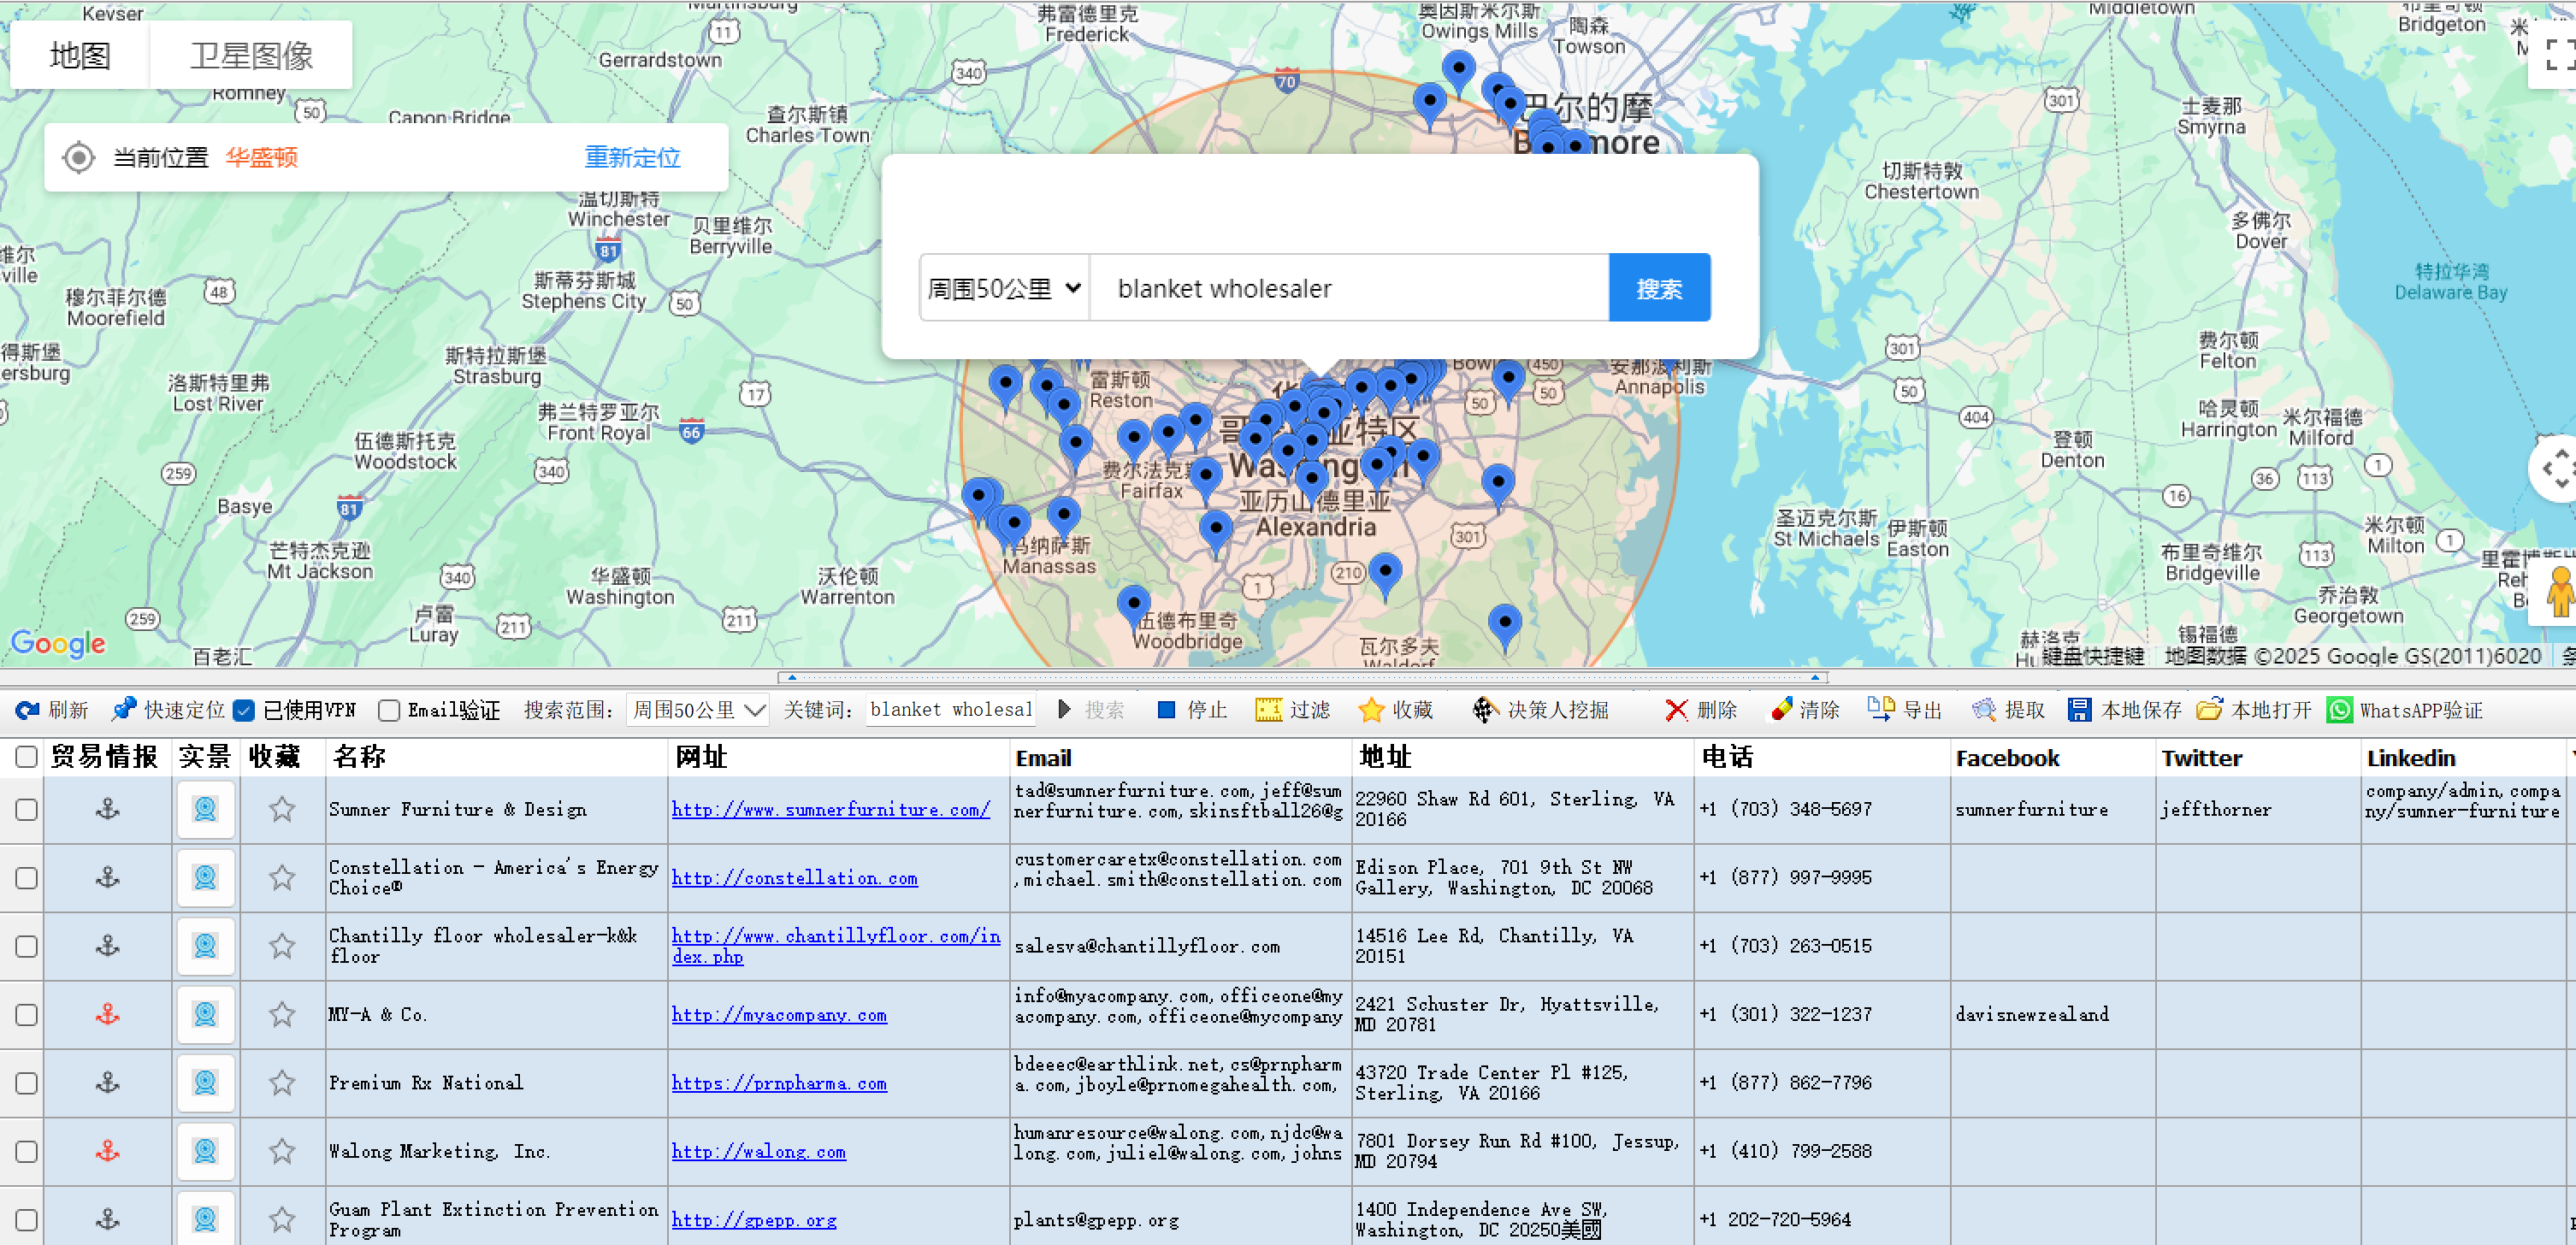Toggle select-all checkbox in table header

pos(27,757)
